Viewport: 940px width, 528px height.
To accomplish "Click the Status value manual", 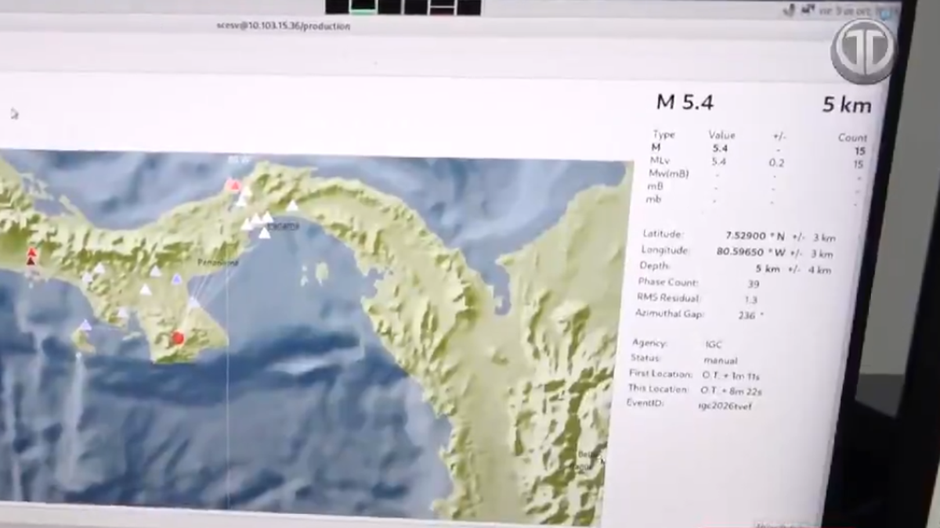I will pos(720,361).
